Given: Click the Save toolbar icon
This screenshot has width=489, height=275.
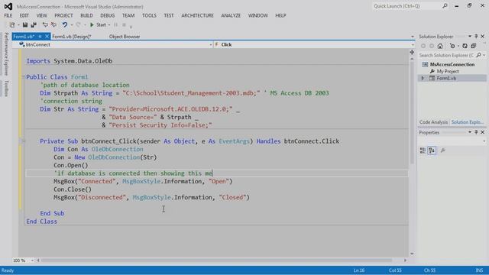Looking at the screenshot, I should [25, 24].
